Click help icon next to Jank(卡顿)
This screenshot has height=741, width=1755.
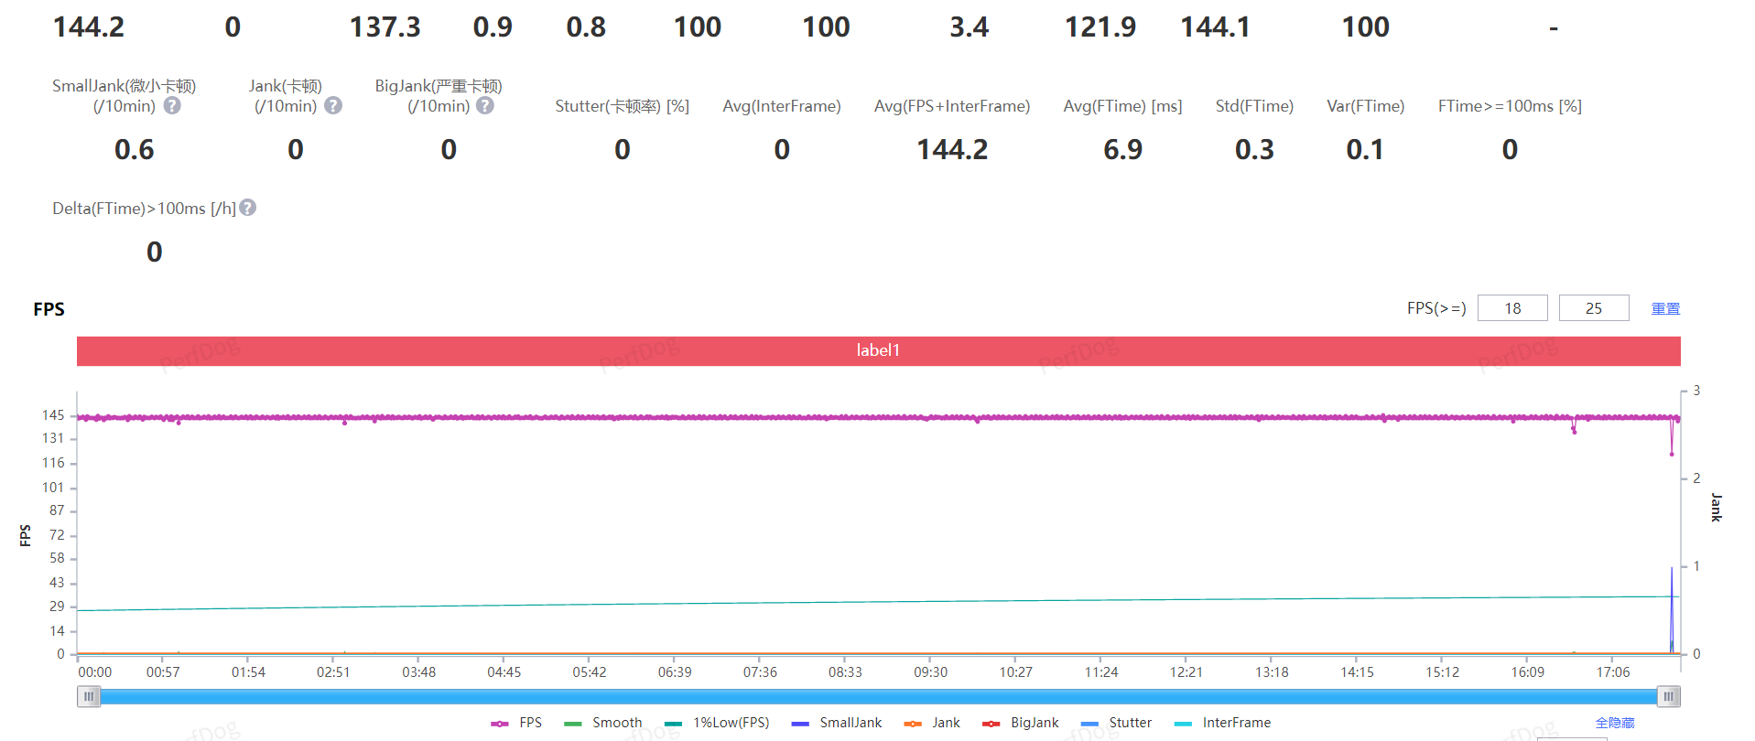tap(333, 106)
